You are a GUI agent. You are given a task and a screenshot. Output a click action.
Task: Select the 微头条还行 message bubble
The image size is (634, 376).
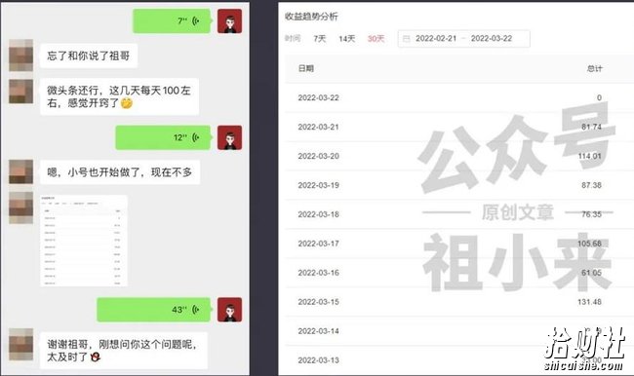[119, 97]
